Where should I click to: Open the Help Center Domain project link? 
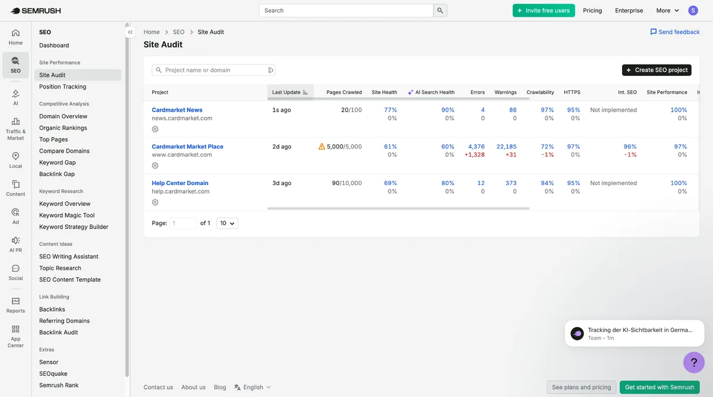[180, 183]
